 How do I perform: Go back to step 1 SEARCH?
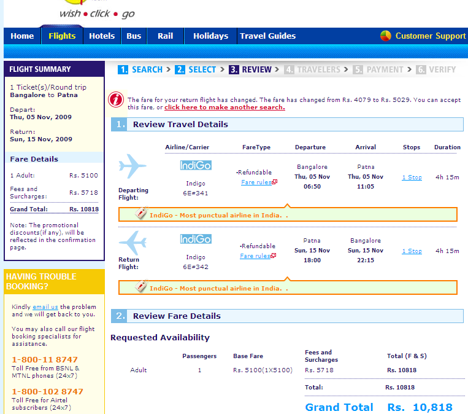click(140, 69)
